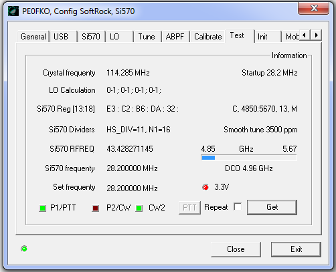Click the DCO range progress bar

pos(249,158)
